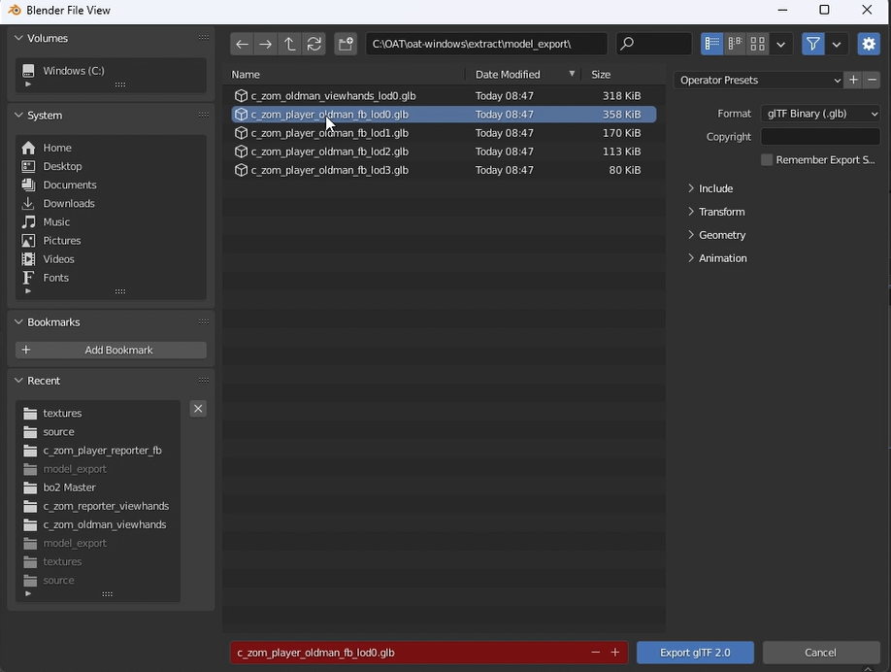
Task: Click the Add Bookmark button
Action: pyautogui.click(x=111, y=350)
